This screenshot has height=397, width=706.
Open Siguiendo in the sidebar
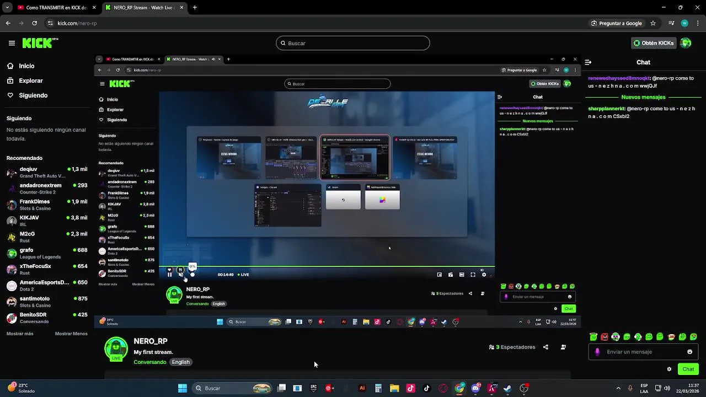click(33, 95)
